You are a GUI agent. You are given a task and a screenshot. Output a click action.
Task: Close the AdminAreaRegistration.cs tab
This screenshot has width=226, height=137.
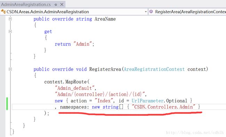62,5
